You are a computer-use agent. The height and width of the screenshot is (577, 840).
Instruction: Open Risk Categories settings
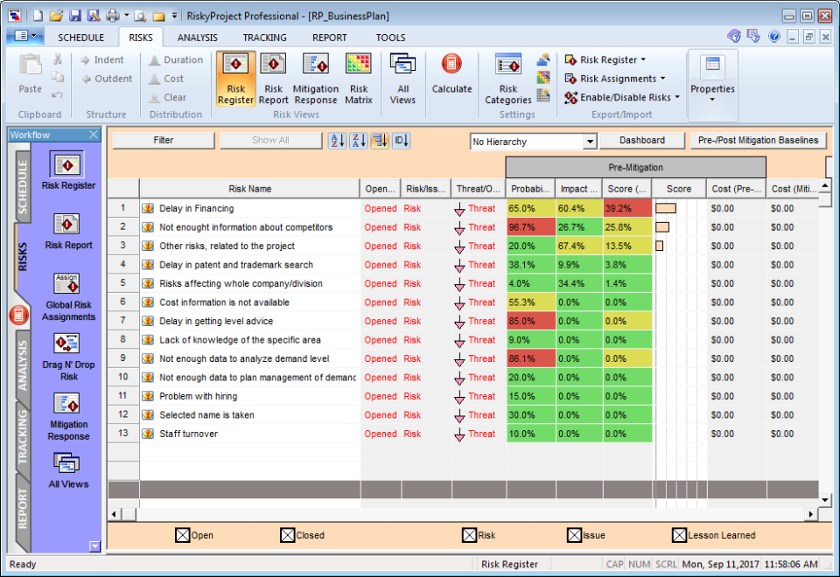click(508, 78)
